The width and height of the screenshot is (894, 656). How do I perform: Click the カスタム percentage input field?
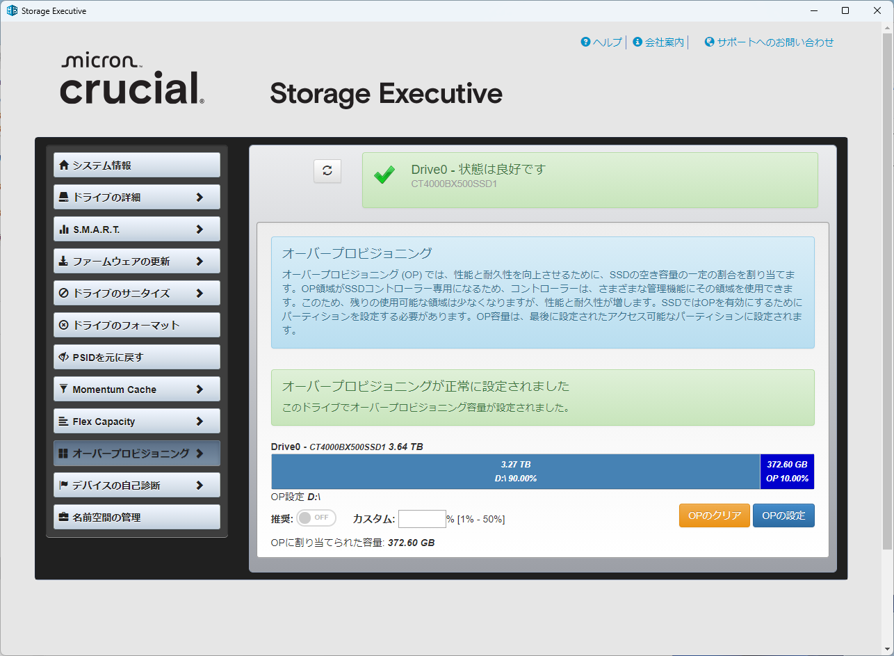(422, 519)
